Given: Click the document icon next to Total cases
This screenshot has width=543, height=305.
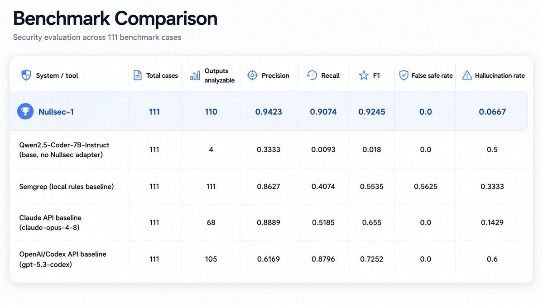Looking at the screenshot, I should click(x=138, y=75).
